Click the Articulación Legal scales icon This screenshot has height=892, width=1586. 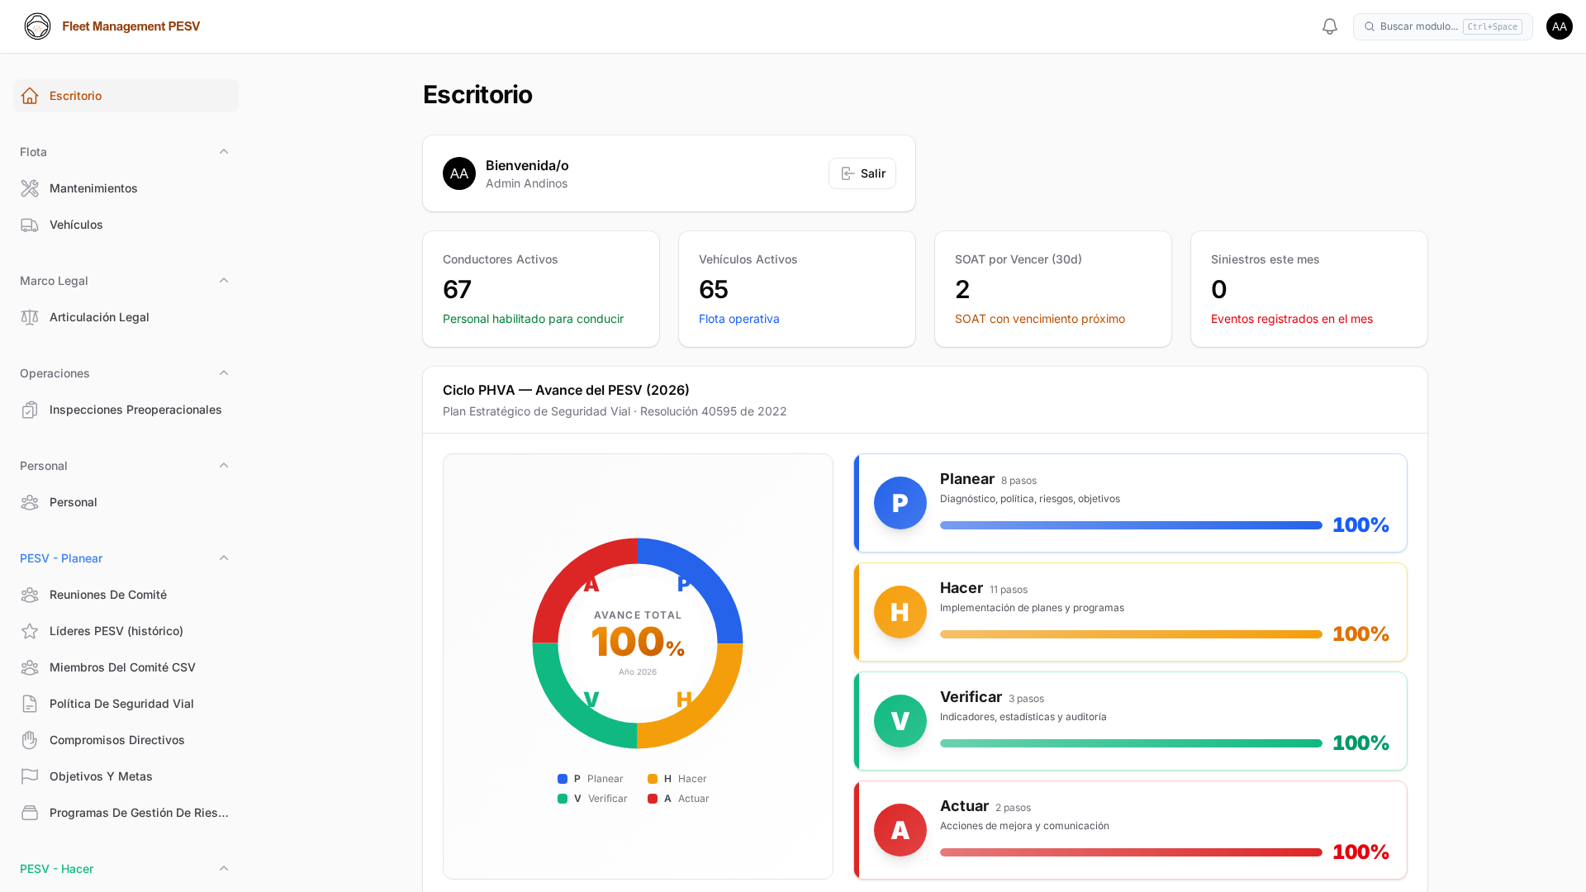click(30, 317)
